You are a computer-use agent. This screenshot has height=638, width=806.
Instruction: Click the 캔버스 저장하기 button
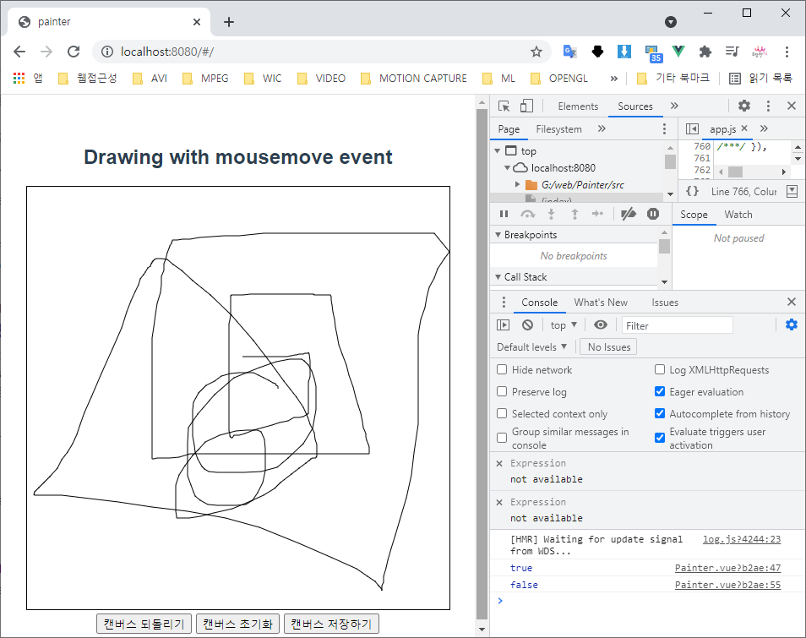point(331,624)
